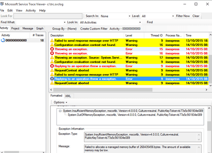This screenshot has width=212, height=153.
Task: Click into the Look For text field
Action: click(x=48, y=16)
